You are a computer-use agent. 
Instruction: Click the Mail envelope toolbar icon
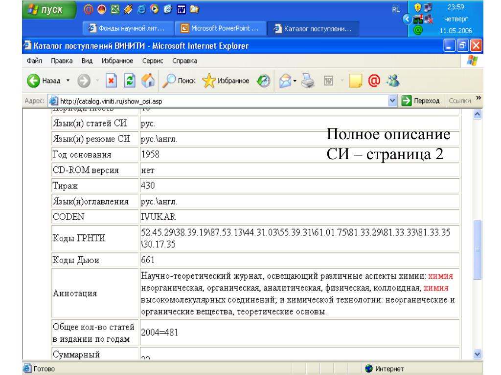[285, 81]
